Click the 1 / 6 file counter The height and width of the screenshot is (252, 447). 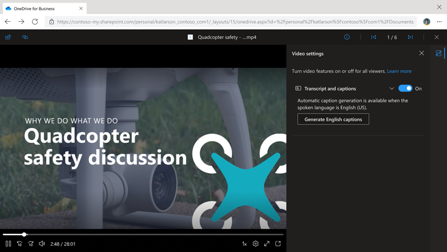point(392,37)
